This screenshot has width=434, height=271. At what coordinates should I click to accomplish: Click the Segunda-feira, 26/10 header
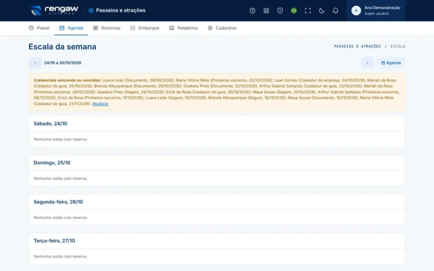(x=58, y=202)
